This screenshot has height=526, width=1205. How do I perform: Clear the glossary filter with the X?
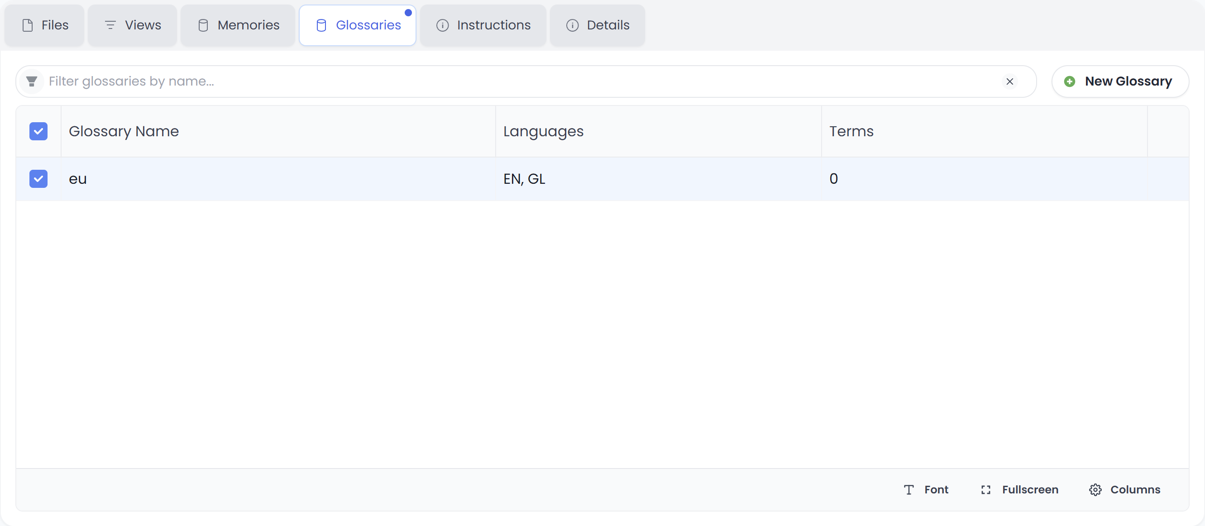tap(1010, 81)
